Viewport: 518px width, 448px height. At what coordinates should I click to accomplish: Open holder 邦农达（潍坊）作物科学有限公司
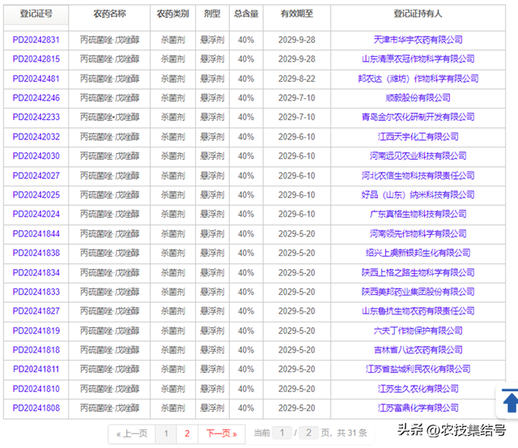[418, 79]
